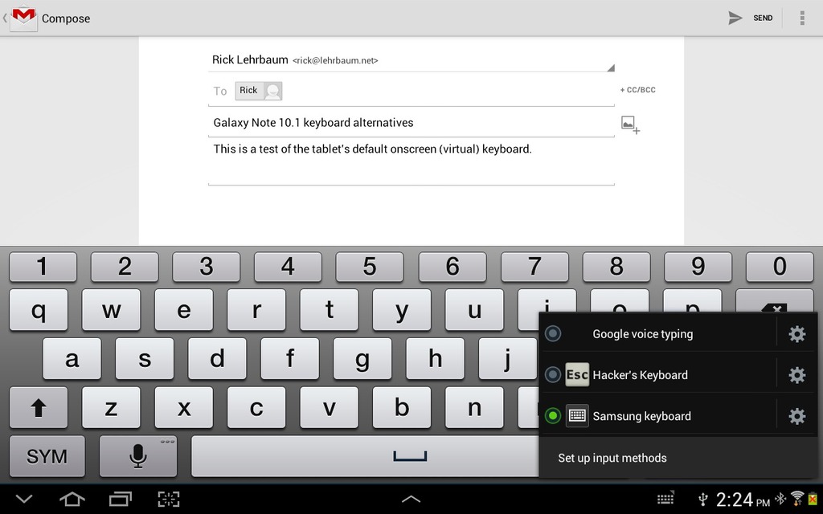Tap number key 0
The height and width of the screenshot is (514, 823).
780,267
